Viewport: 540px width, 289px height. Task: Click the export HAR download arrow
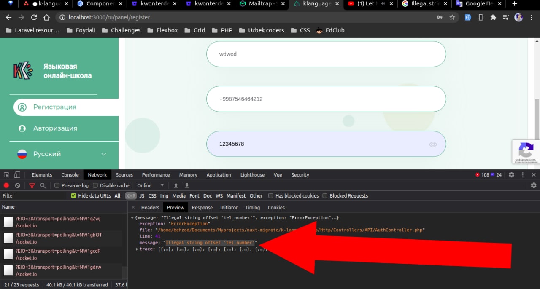tap(187, 185)
